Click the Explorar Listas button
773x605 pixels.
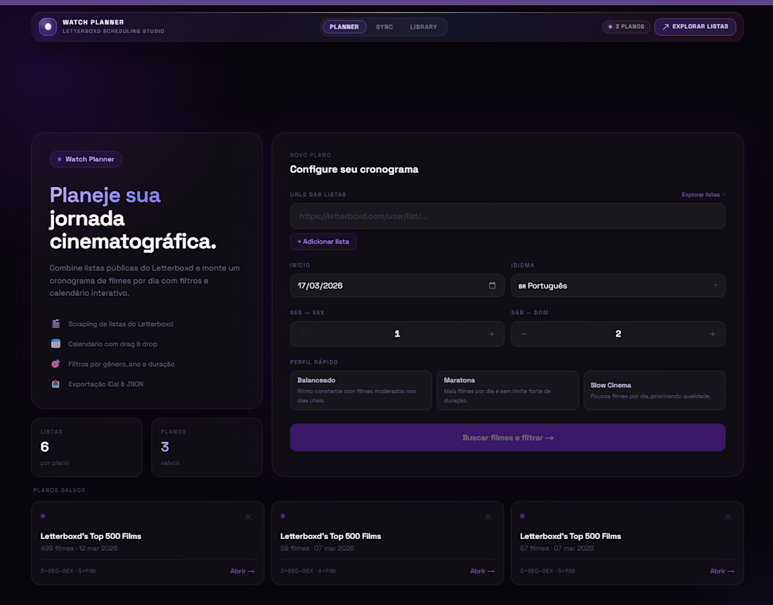[x=695, y=27]
